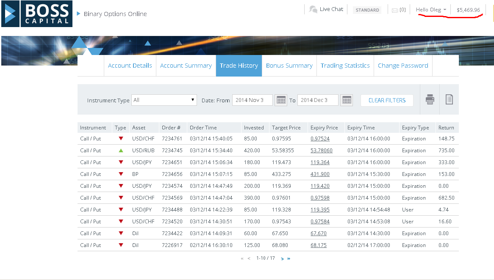The image size is (494, 280).
Task: Open the From date calendar picker
Action: [x=281, y=100]
